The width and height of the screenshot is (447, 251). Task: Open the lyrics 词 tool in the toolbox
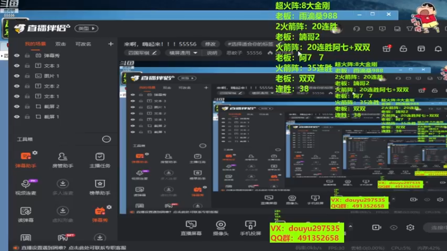click(x=26, y=238)
